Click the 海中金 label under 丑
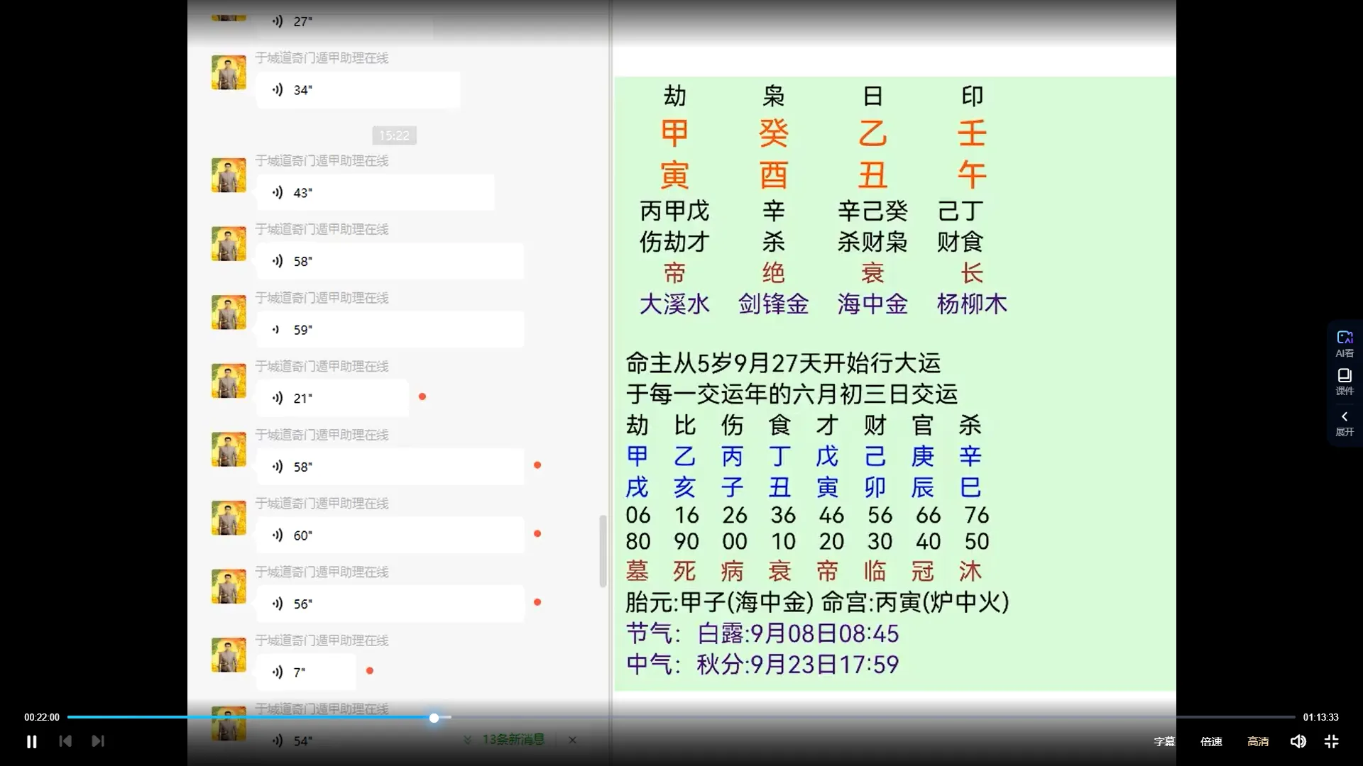Viewport: 1363px width, 766px height. 872,304
